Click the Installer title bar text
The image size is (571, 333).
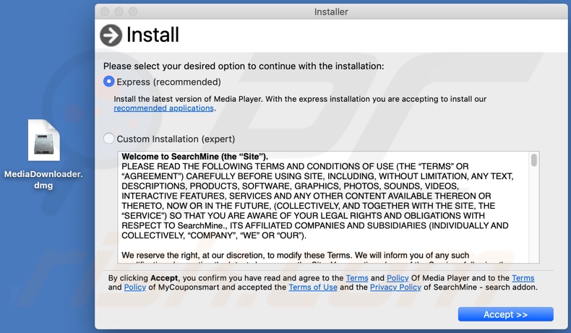331,12
